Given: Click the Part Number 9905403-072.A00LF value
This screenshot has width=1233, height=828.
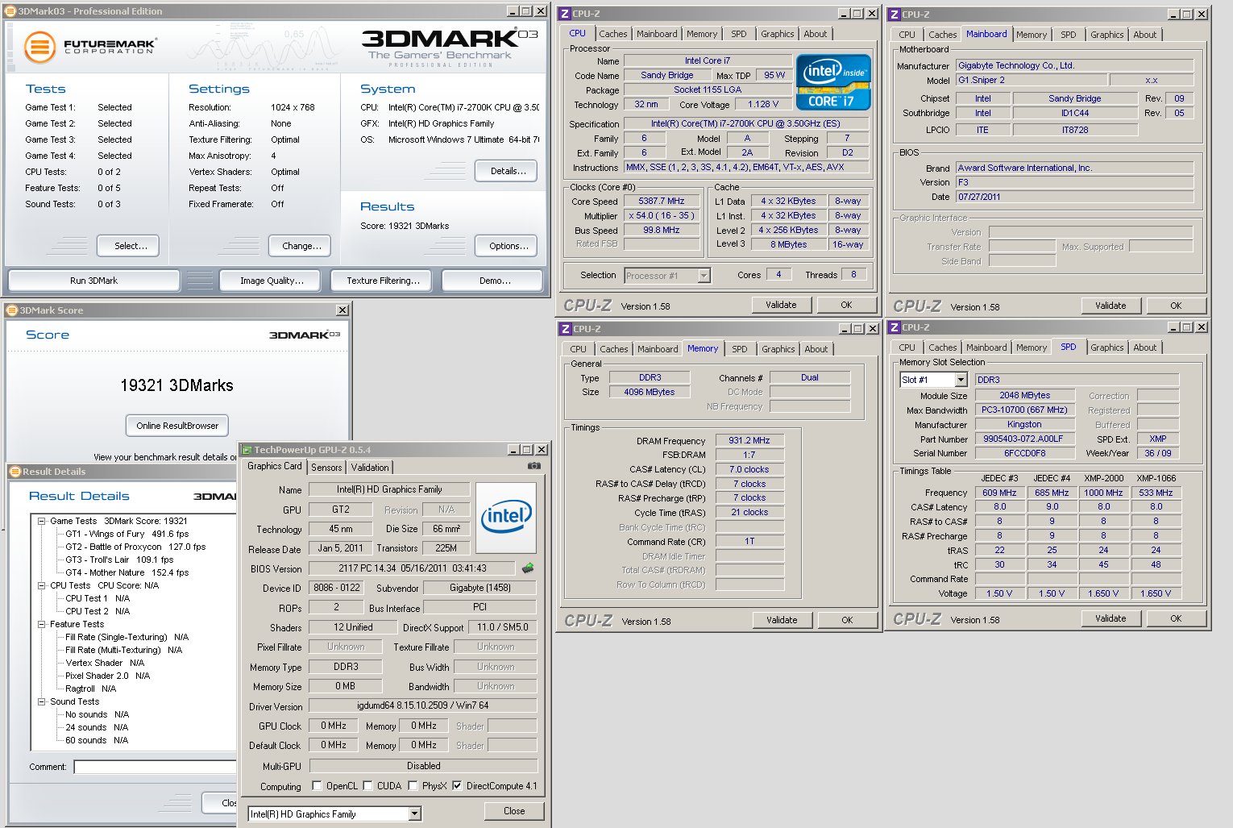Looking at the screenshot, I should click(1023, 439).
